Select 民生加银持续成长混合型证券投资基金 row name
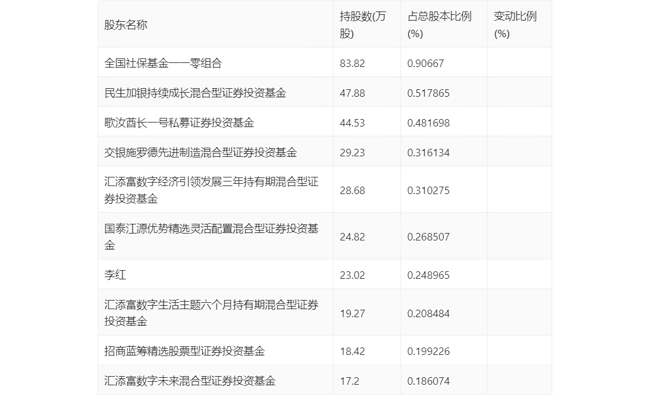650x395 pixels. (x=195, y=93)
